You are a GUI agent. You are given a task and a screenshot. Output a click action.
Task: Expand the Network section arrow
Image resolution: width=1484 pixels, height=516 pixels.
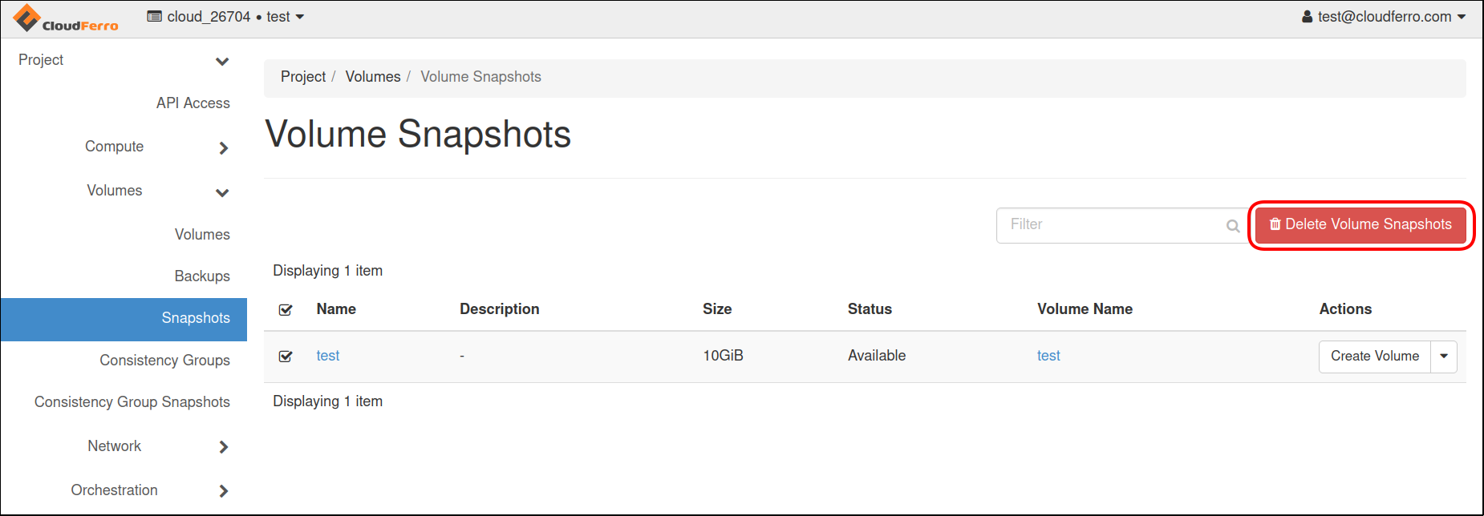click(x=224, y=447)
